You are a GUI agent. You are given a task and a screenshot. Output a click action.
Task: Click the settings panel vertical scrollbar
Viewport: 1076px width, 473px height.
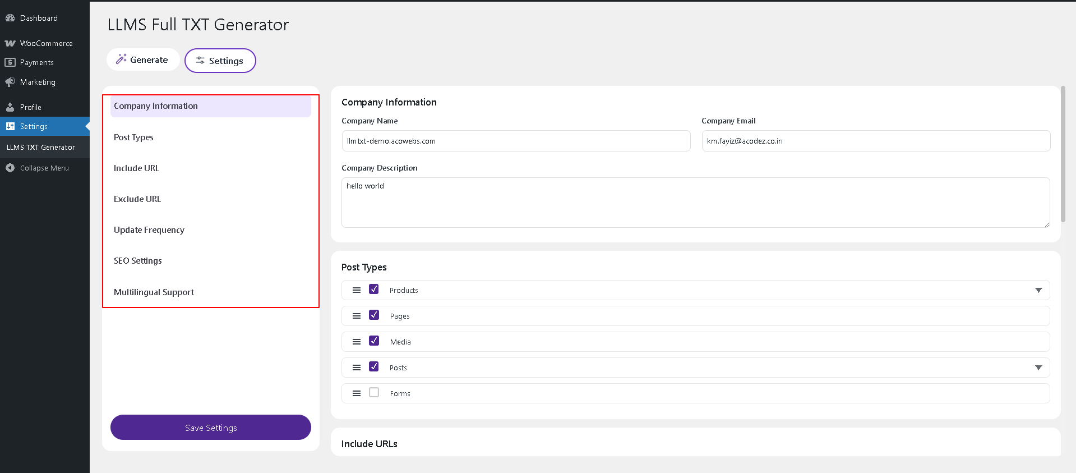(x=1063, y=154)
